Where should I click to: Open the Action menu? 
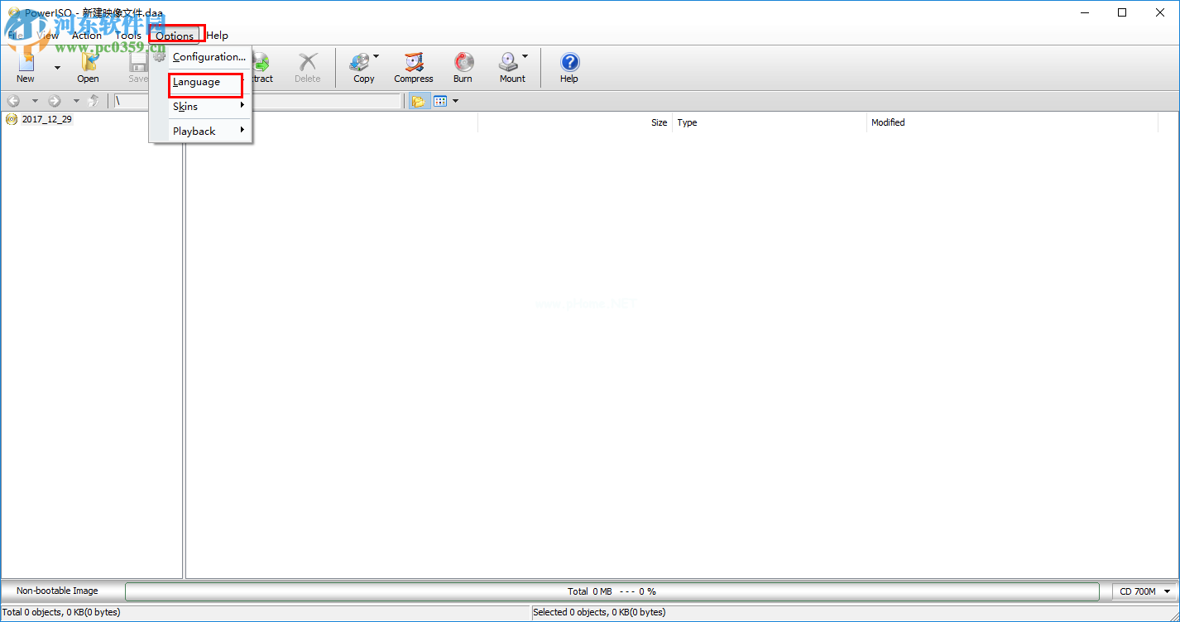point(87,36)
